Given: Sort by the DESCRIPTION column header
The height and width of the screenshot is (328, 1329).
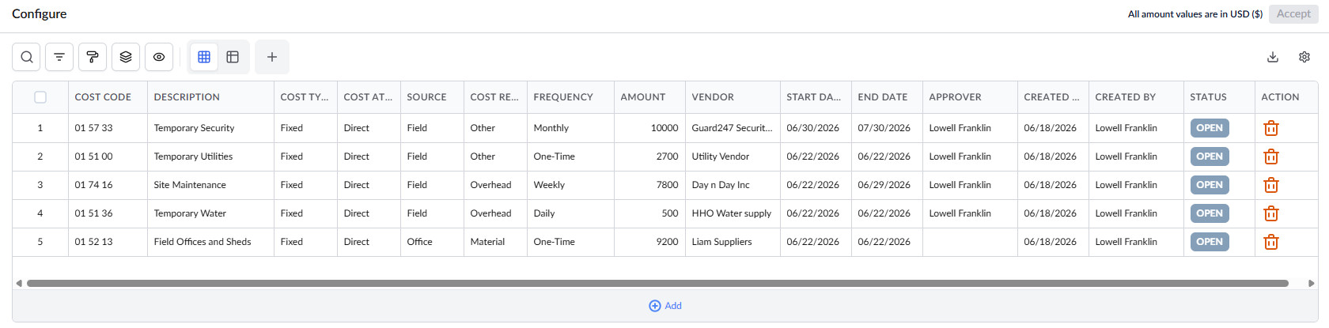Looking at the screenshot, I should [210, 97].
